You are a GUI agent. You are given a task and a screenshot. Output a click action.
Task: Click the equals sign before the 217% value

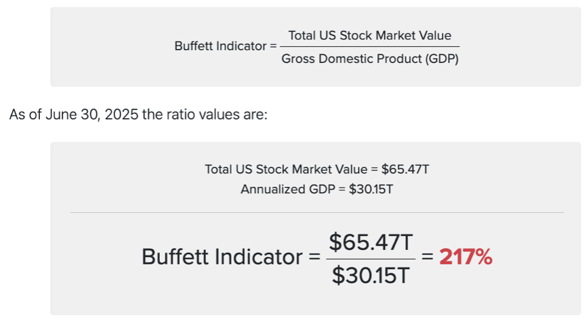pyautogui.click(x=427, y=258)
